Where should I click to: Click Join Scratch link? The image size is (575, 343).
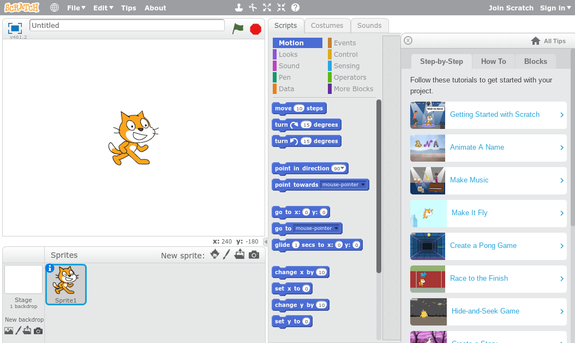click(511, 8)
